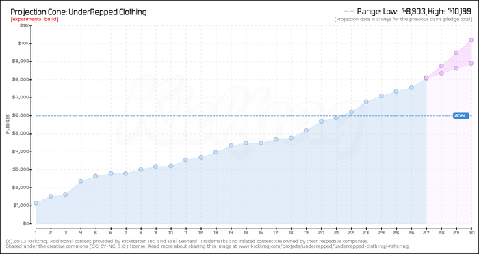Viewport: 479px width, 254px height.
Task: Click the day 24 pledge marker
Action: pos(381,96)
